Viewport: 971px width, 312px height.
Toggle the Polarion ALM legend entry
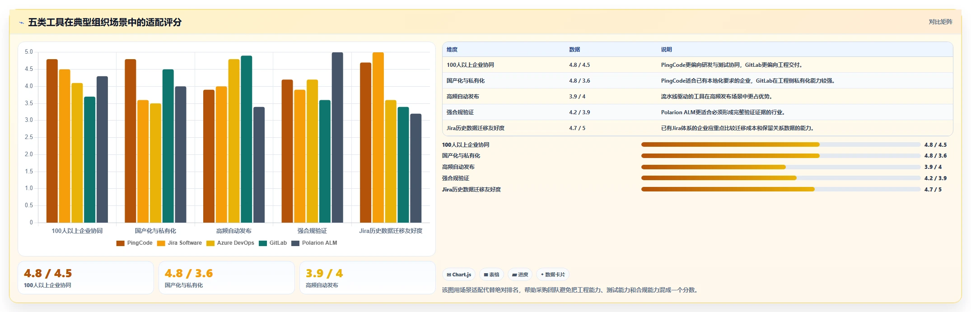click(314, 243)
